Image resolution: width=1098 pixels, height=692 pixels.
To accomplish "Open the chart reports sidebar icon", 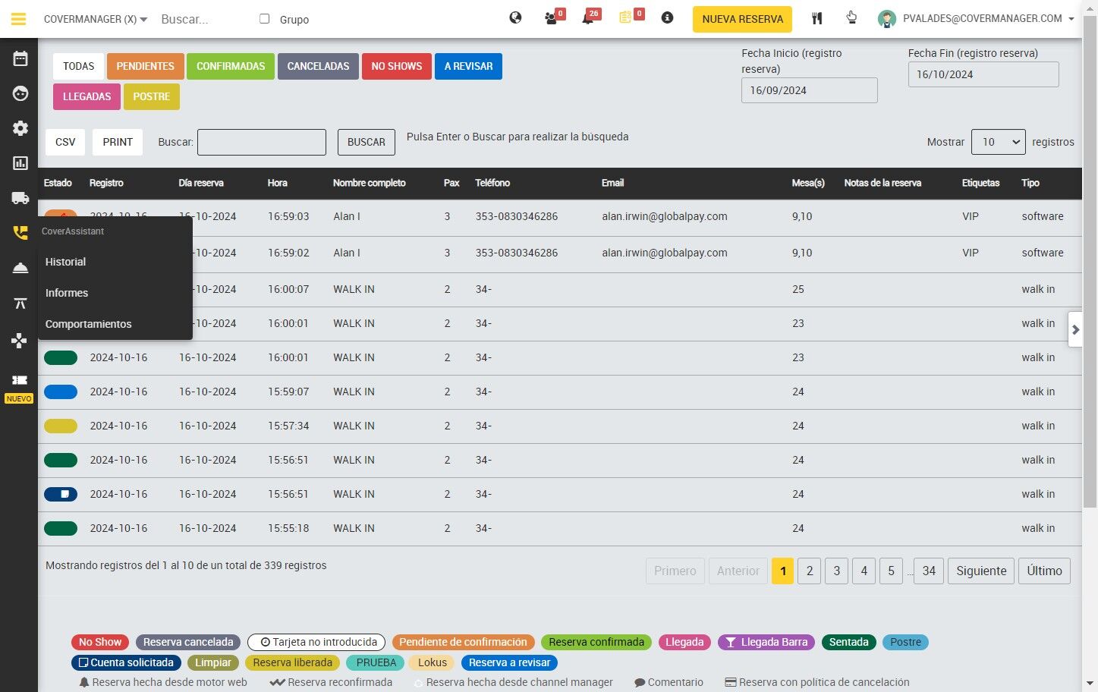I will (x=20, y=163).
